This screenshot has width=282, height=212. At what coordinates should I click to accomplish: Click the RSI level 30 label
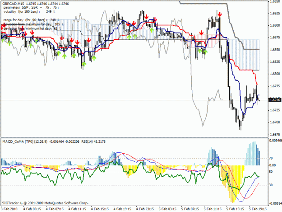pos(271,185)
